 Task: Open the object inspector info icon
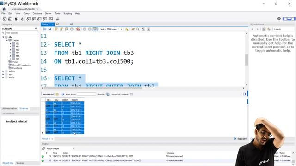click(x=17, y=18)
